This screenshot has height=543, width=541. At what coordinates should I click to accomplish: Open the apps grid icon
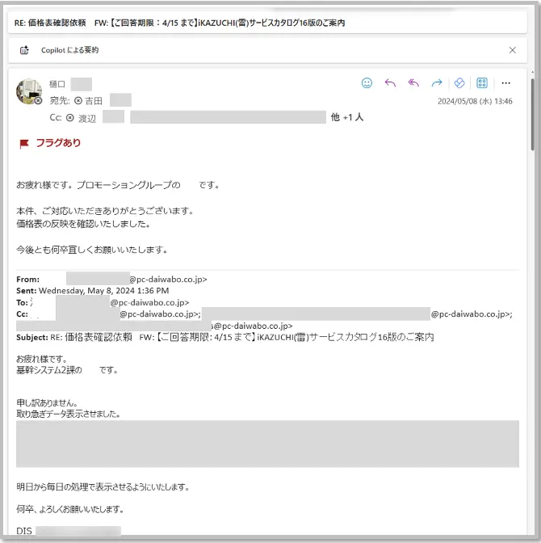[x=482, y=83]
